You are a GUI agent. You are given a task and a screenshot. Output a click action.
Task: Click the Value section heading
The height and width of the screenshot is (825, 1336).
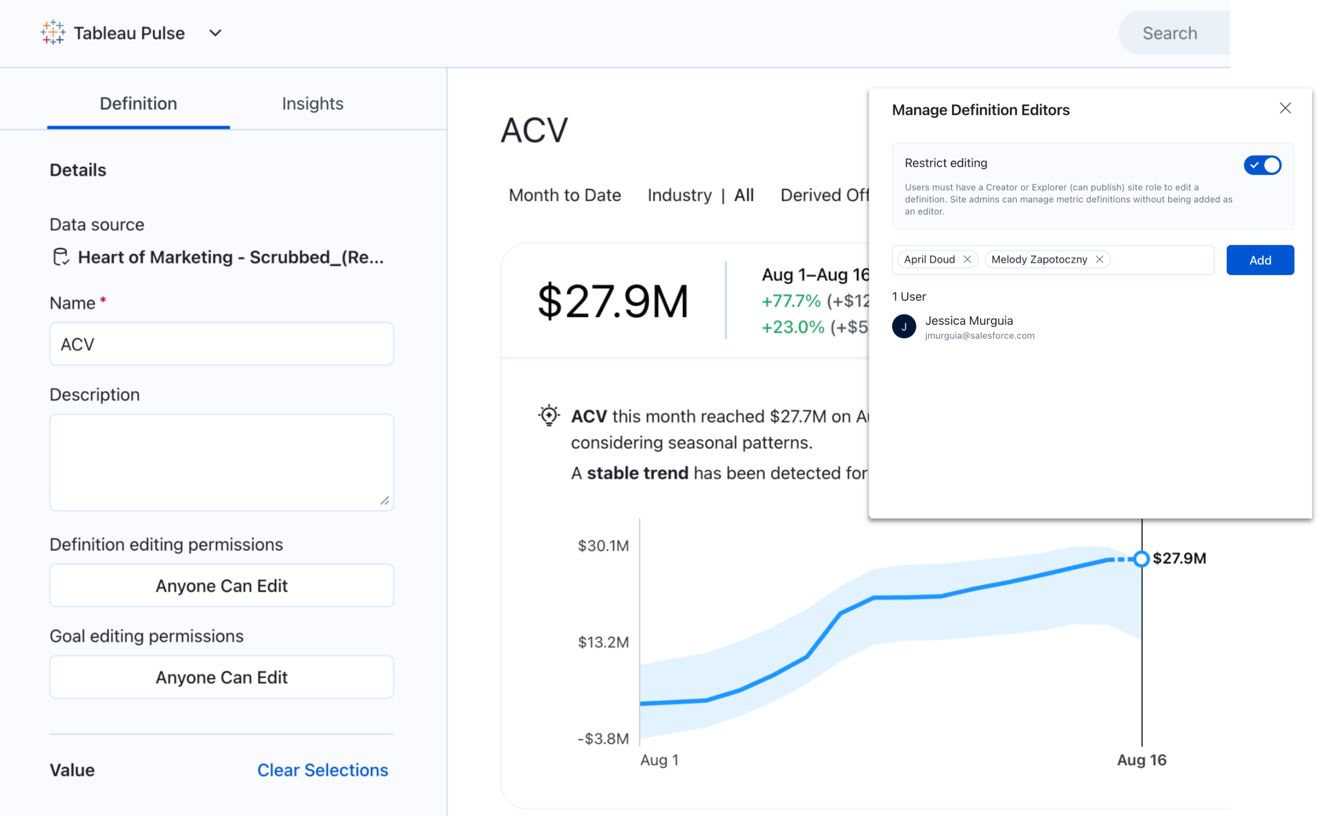[72, 770]
